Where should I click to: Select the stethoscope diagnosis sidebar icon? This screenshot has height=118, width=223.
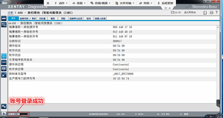[x=4, y=56]
